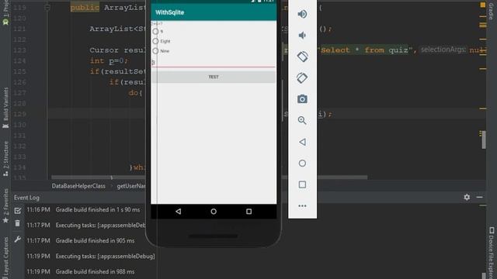
Task: Click log entry 'Gradle build finished in 905 ms'
Action: (x=95, y=241)
